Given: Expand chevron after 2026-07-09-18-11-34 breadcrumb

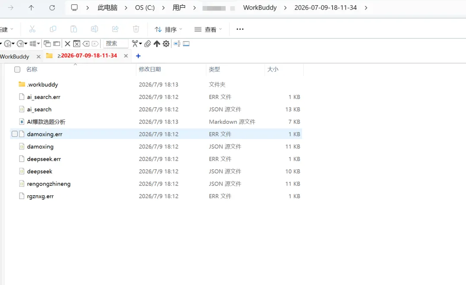Looking at the screenshot, I should tap(366, 8).
